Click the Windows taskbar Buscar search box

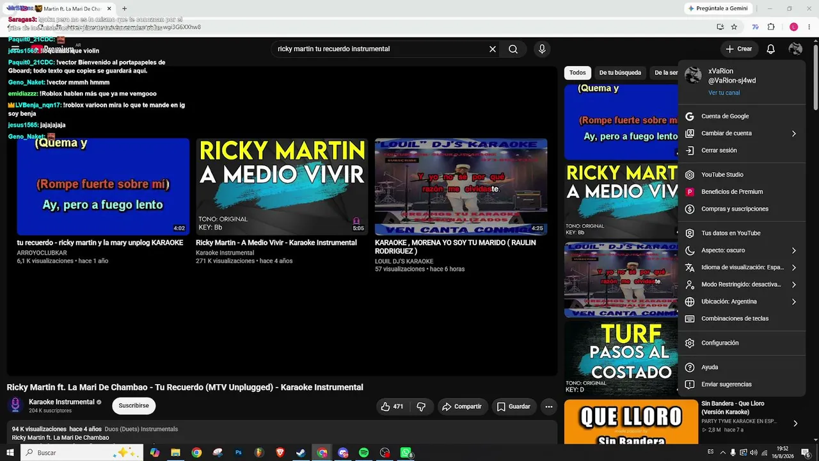pyautogui.click(x=81, y=453)
